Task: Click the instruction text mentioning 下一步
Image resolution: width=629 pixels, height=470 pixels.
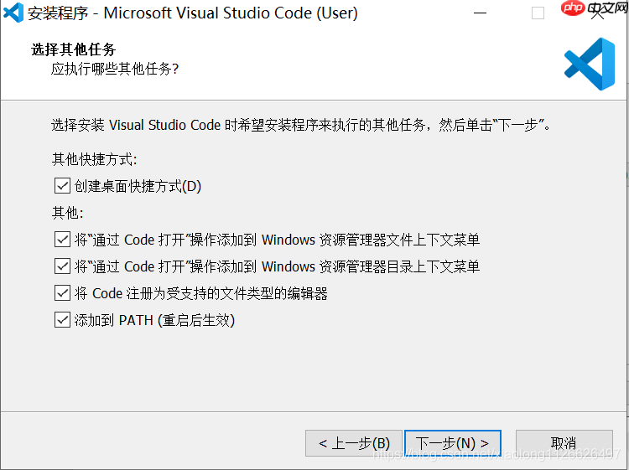Action: coord(301,125)
